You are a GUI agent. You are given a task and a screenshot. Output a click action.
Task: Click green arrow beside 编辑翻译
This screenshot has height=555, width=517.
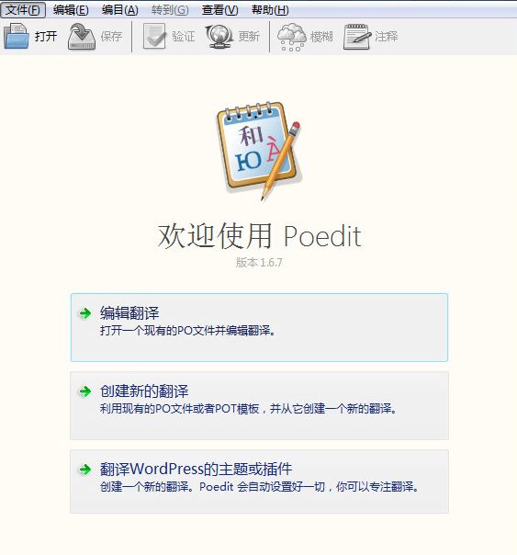84,313
